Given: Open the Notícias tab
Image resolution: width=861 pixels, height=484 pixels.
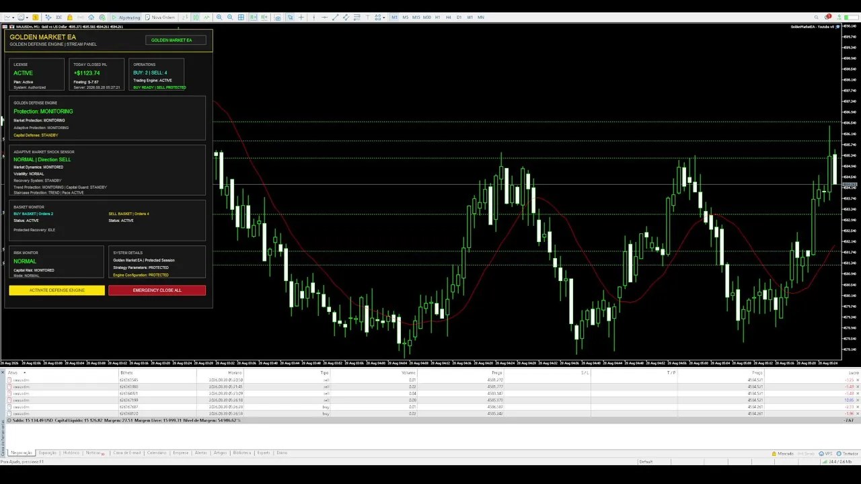Looking at the screenshot, I should pyautogui.click(x=94, y=453).
